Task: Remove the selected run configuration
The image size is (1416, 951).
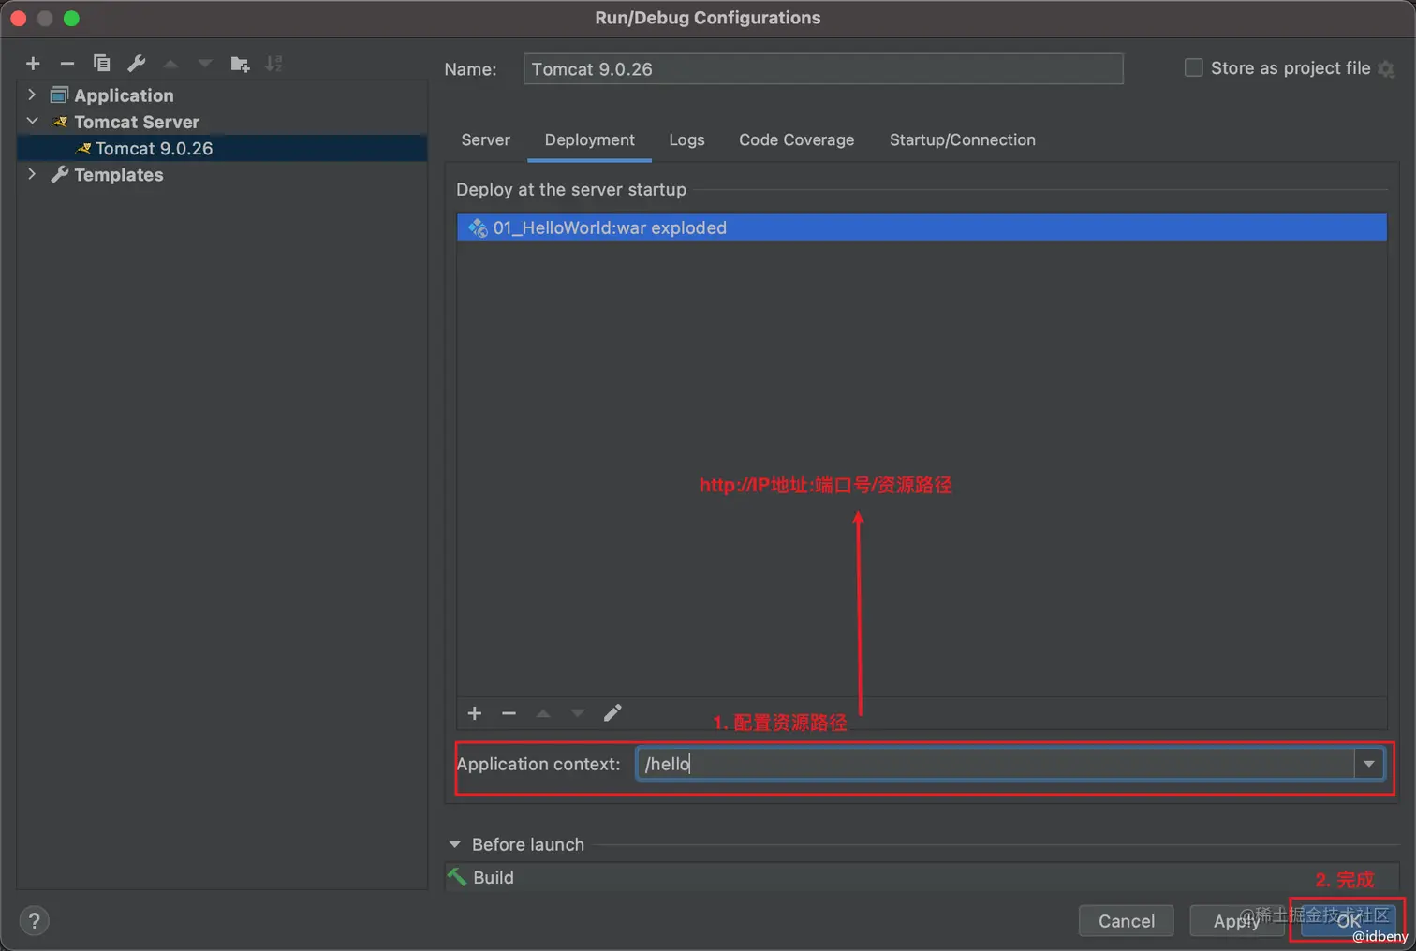Action: click(66, 64)
